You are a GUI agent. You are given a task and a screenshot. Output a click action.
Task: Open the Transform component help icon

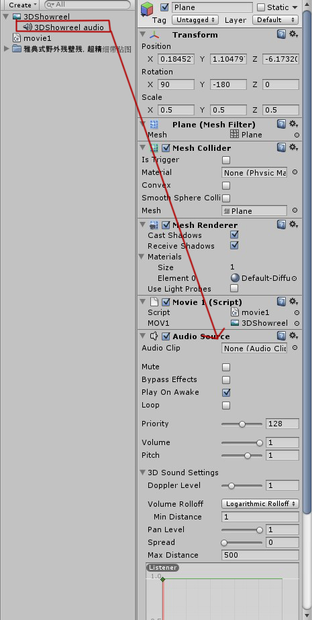point(281,34)
